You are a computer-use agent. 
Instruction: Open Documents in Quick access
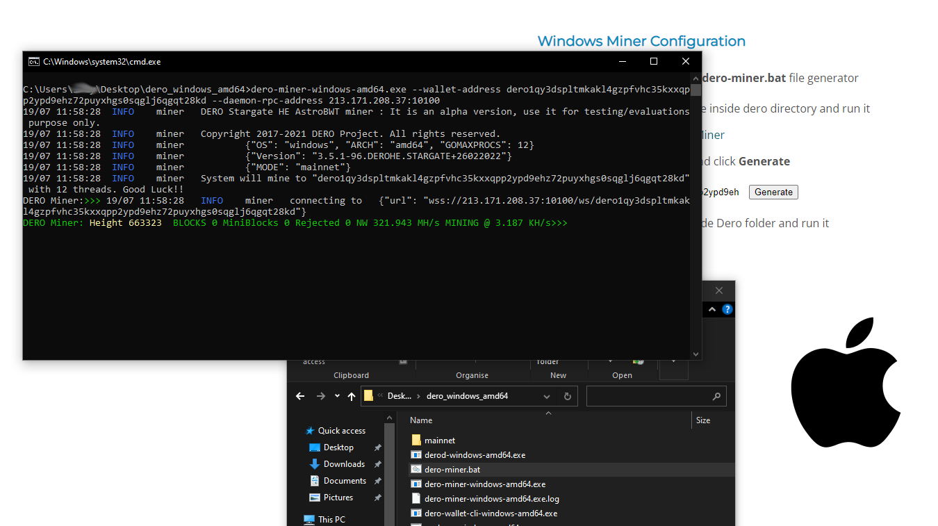click(x=345, y=481)
